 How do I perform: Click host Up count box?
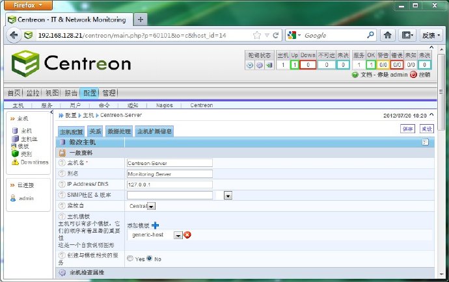[x=295, y=65]
